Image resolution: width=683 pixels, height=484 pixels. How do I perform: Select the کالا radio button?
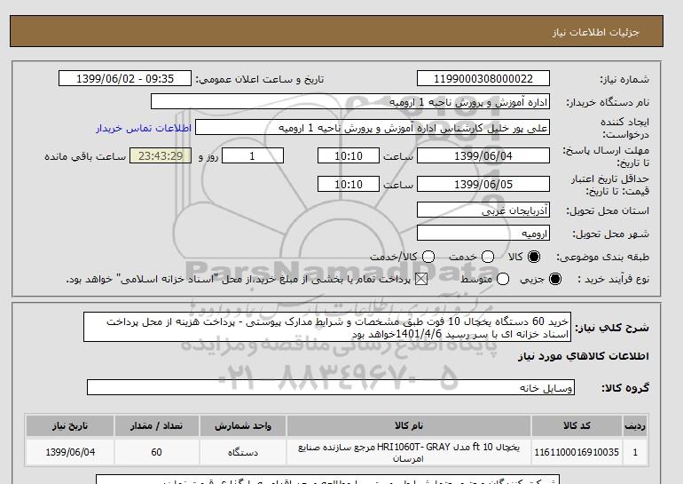click(534, 257)
